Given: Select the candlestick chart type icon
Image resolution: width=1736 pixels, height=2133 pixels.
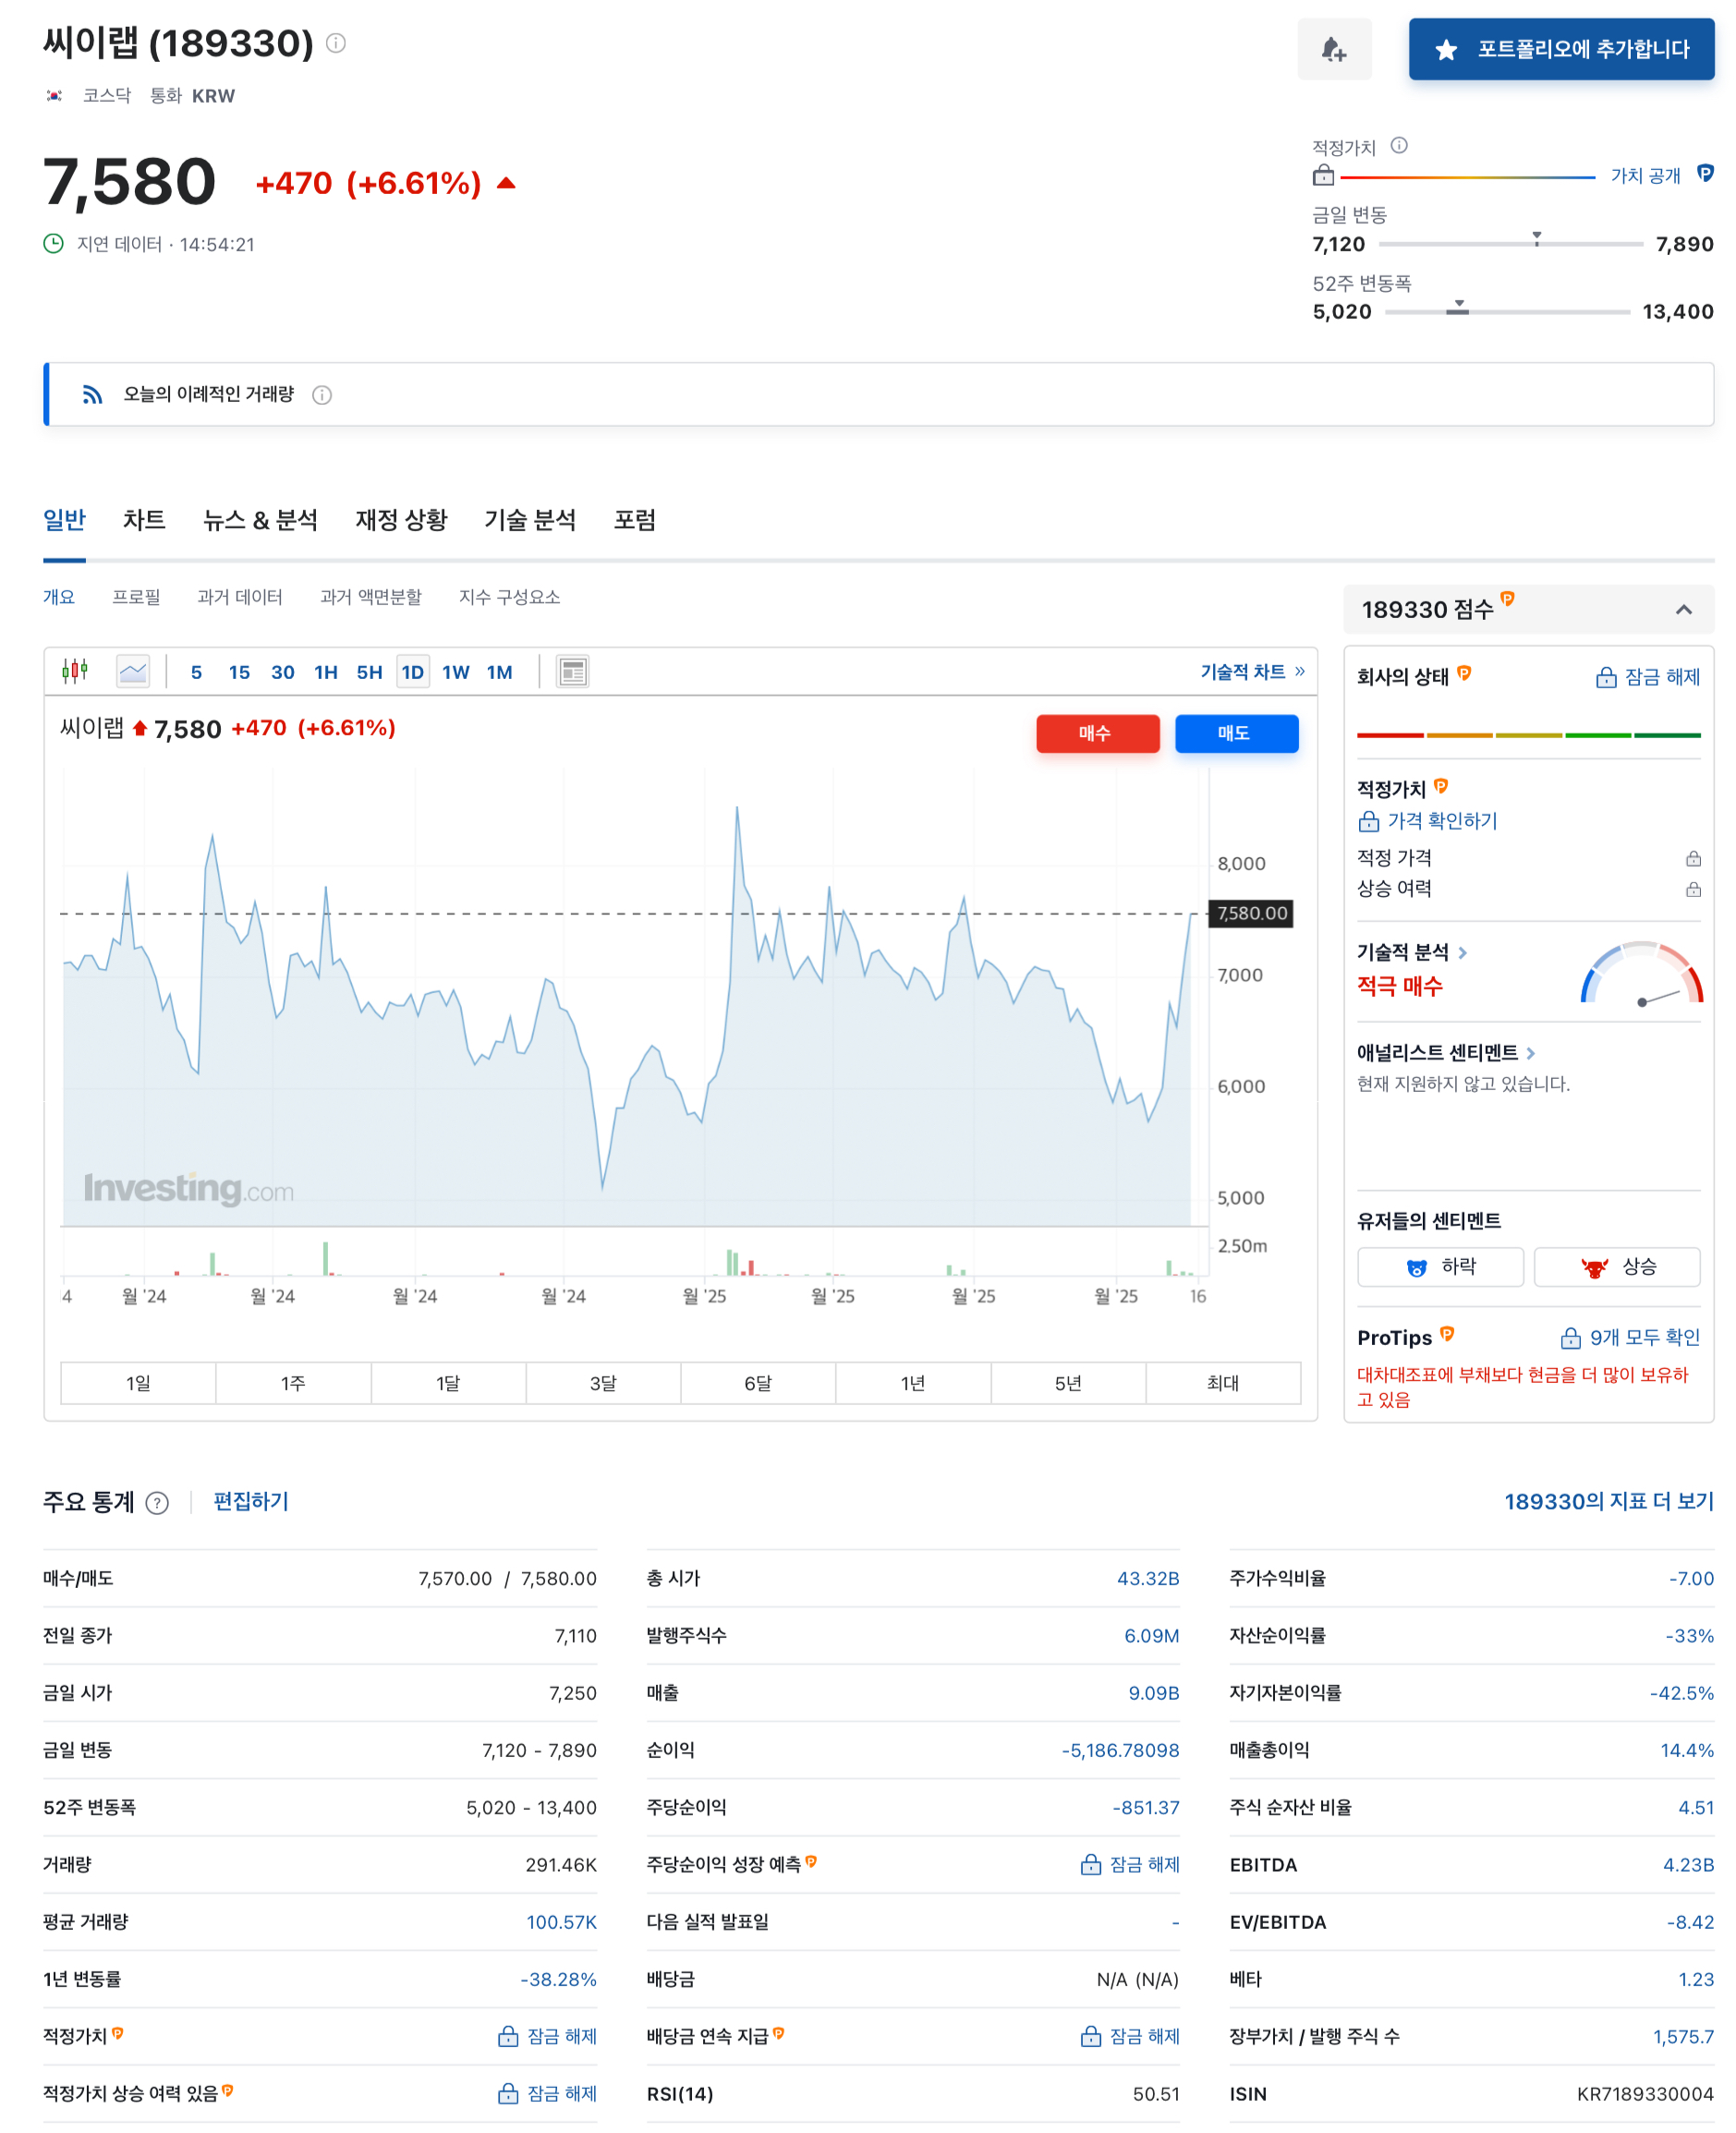Looking at the screenshot, I should pyautogui.click(x=75, y=671).
